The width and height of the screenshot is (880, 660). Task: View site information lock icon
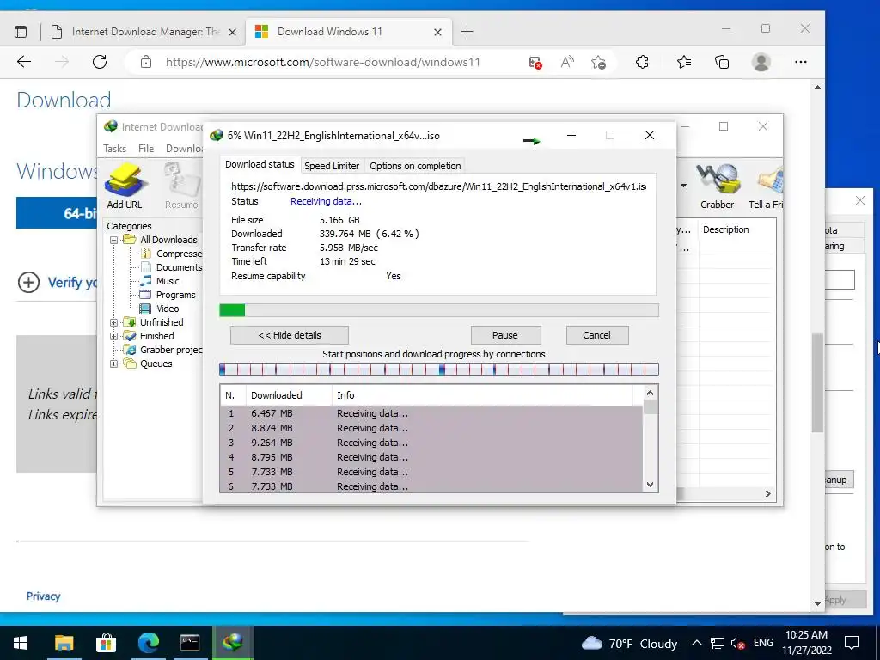tap(146, 62)
